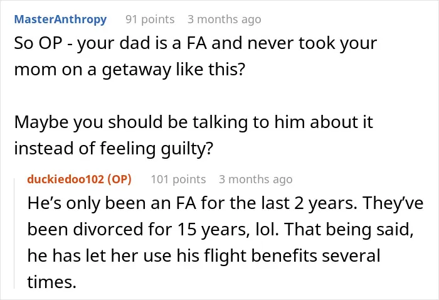Screen dimensions: 439x300
Task: Open duckiedoo102's user profile
Action: pos(65,179)
